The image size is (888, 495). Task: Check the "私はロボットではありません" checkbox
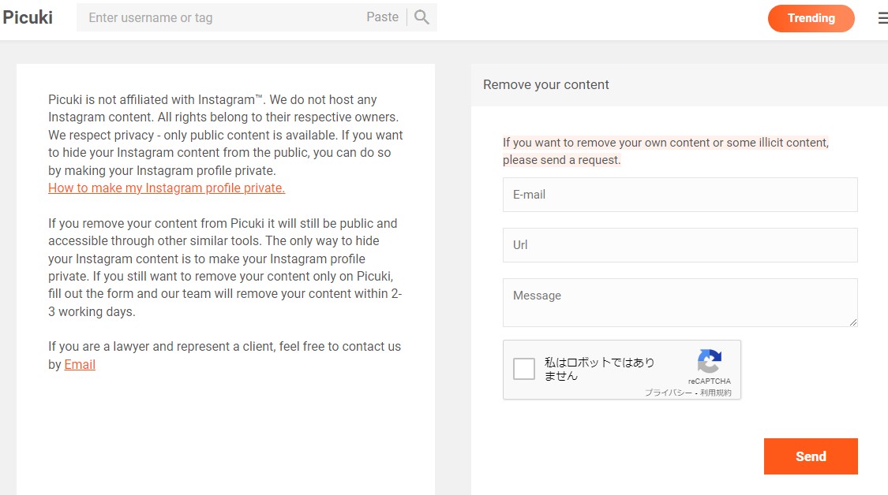[523, 368]
